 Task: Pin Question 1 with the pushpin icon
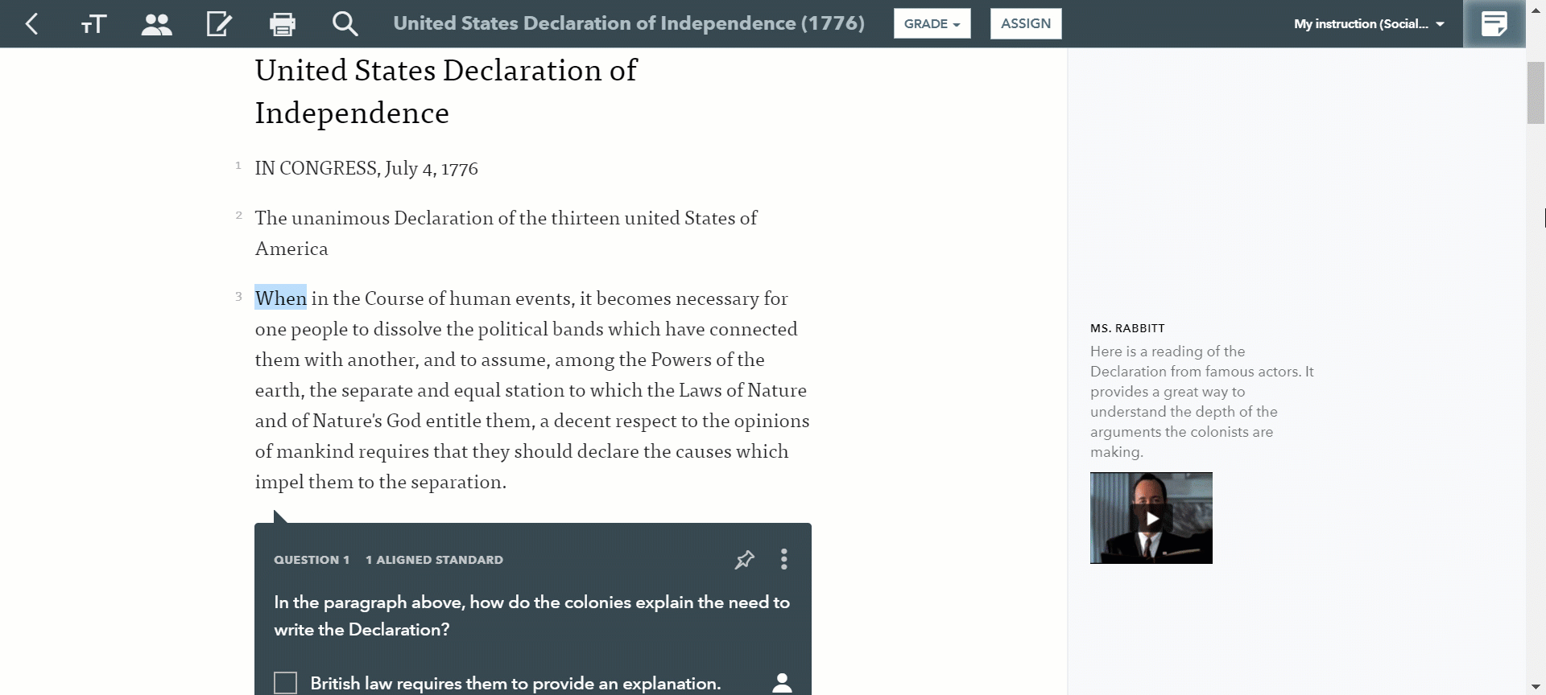click(745, 559)
